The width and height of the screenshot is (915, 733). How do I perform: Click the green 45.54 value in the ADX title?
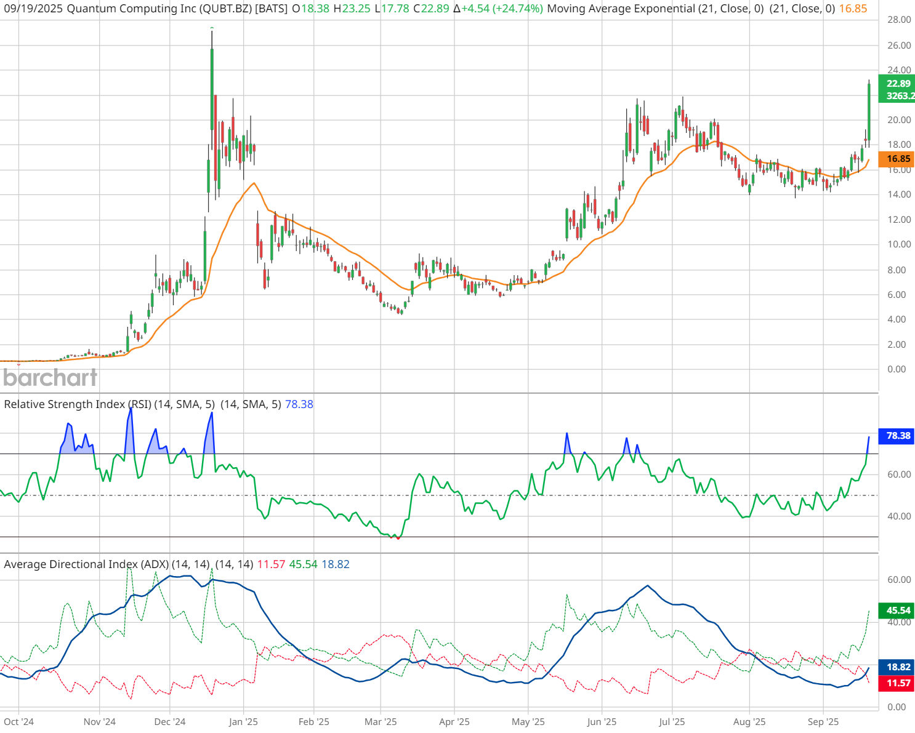[304, 564]
